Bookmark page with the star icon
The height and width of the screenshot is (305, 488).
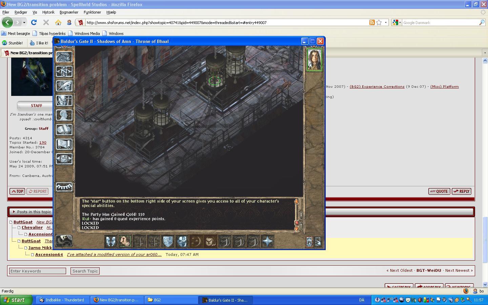click(379, 22)
